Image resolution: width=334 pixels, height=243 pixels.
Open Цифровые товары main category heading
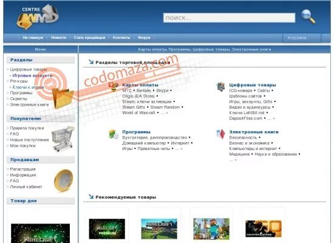[253, 85]
